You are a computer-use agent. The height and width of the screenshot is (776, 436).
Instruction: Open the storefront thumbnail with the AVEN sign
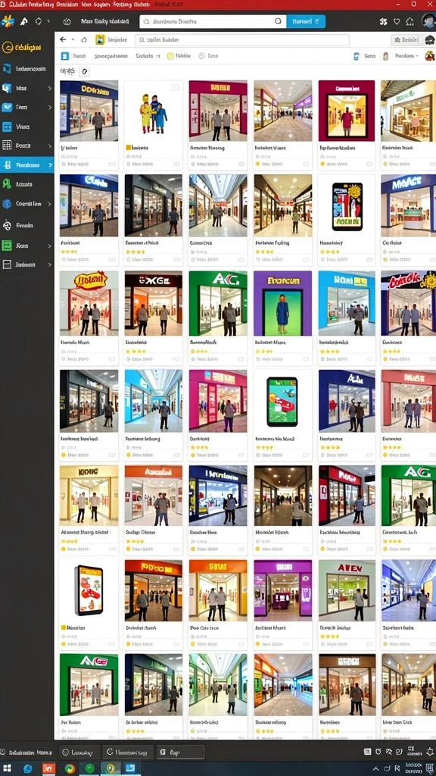tap(347, 590)
